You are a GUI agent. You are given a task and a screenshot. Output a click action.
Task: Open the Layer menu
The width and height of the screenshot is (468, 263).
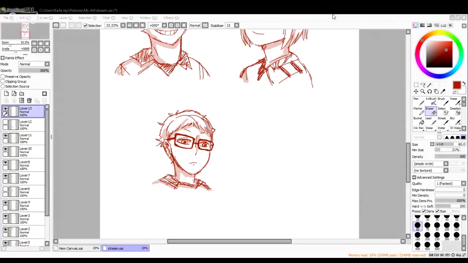pyautogui.click(x=65, y=18)
